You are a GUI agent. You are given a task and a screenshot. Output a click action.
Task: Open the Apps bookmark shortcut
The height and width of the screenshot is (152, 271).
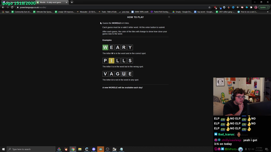[x=6, y=12]
